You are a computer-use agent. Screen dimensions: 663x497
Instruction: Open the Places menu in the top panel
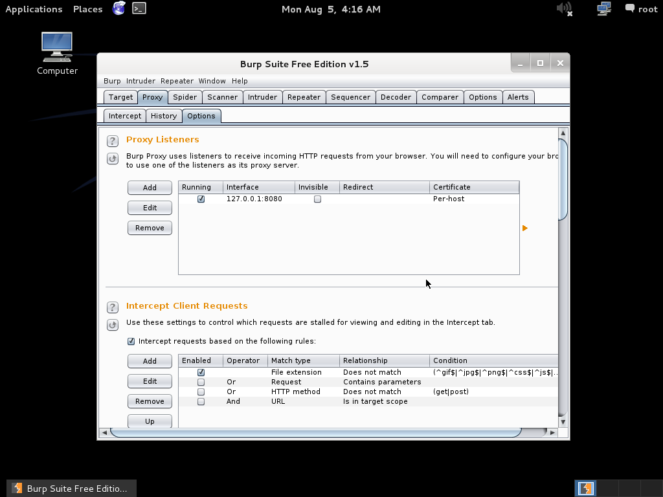pyautogui.click(x=88, y=9)
